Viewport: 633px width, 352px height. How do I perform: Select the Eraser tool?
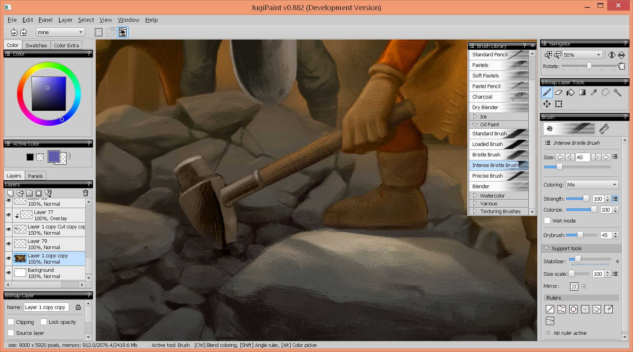tap(558, 92)
